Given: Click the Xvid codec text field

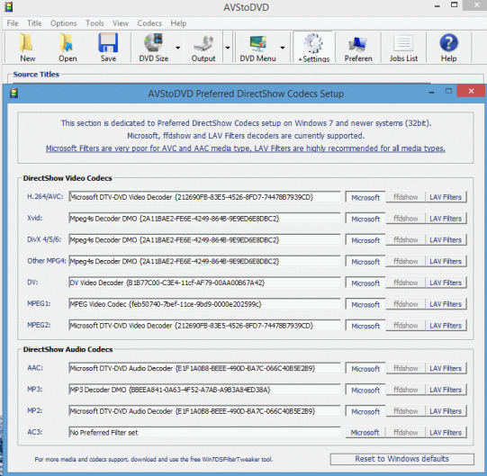Looking at the screenshot, I should [204, 219].
